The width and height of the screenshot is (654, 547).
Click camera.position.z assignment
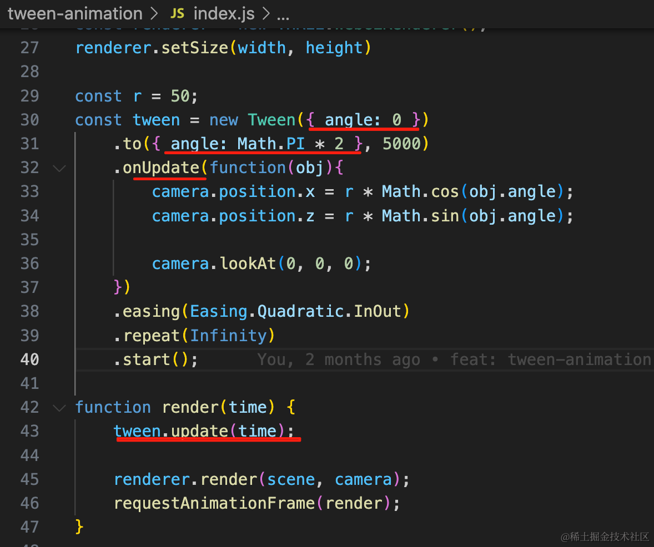click(363, 216)
